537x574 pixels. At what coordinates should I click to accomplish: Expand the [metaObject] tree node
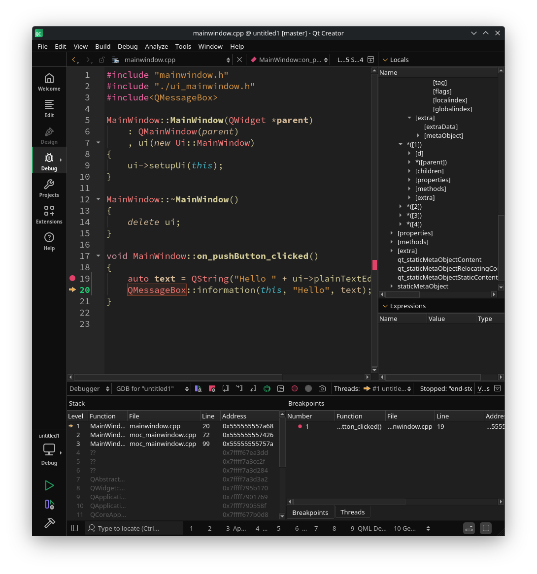click(x=418, y=135)
